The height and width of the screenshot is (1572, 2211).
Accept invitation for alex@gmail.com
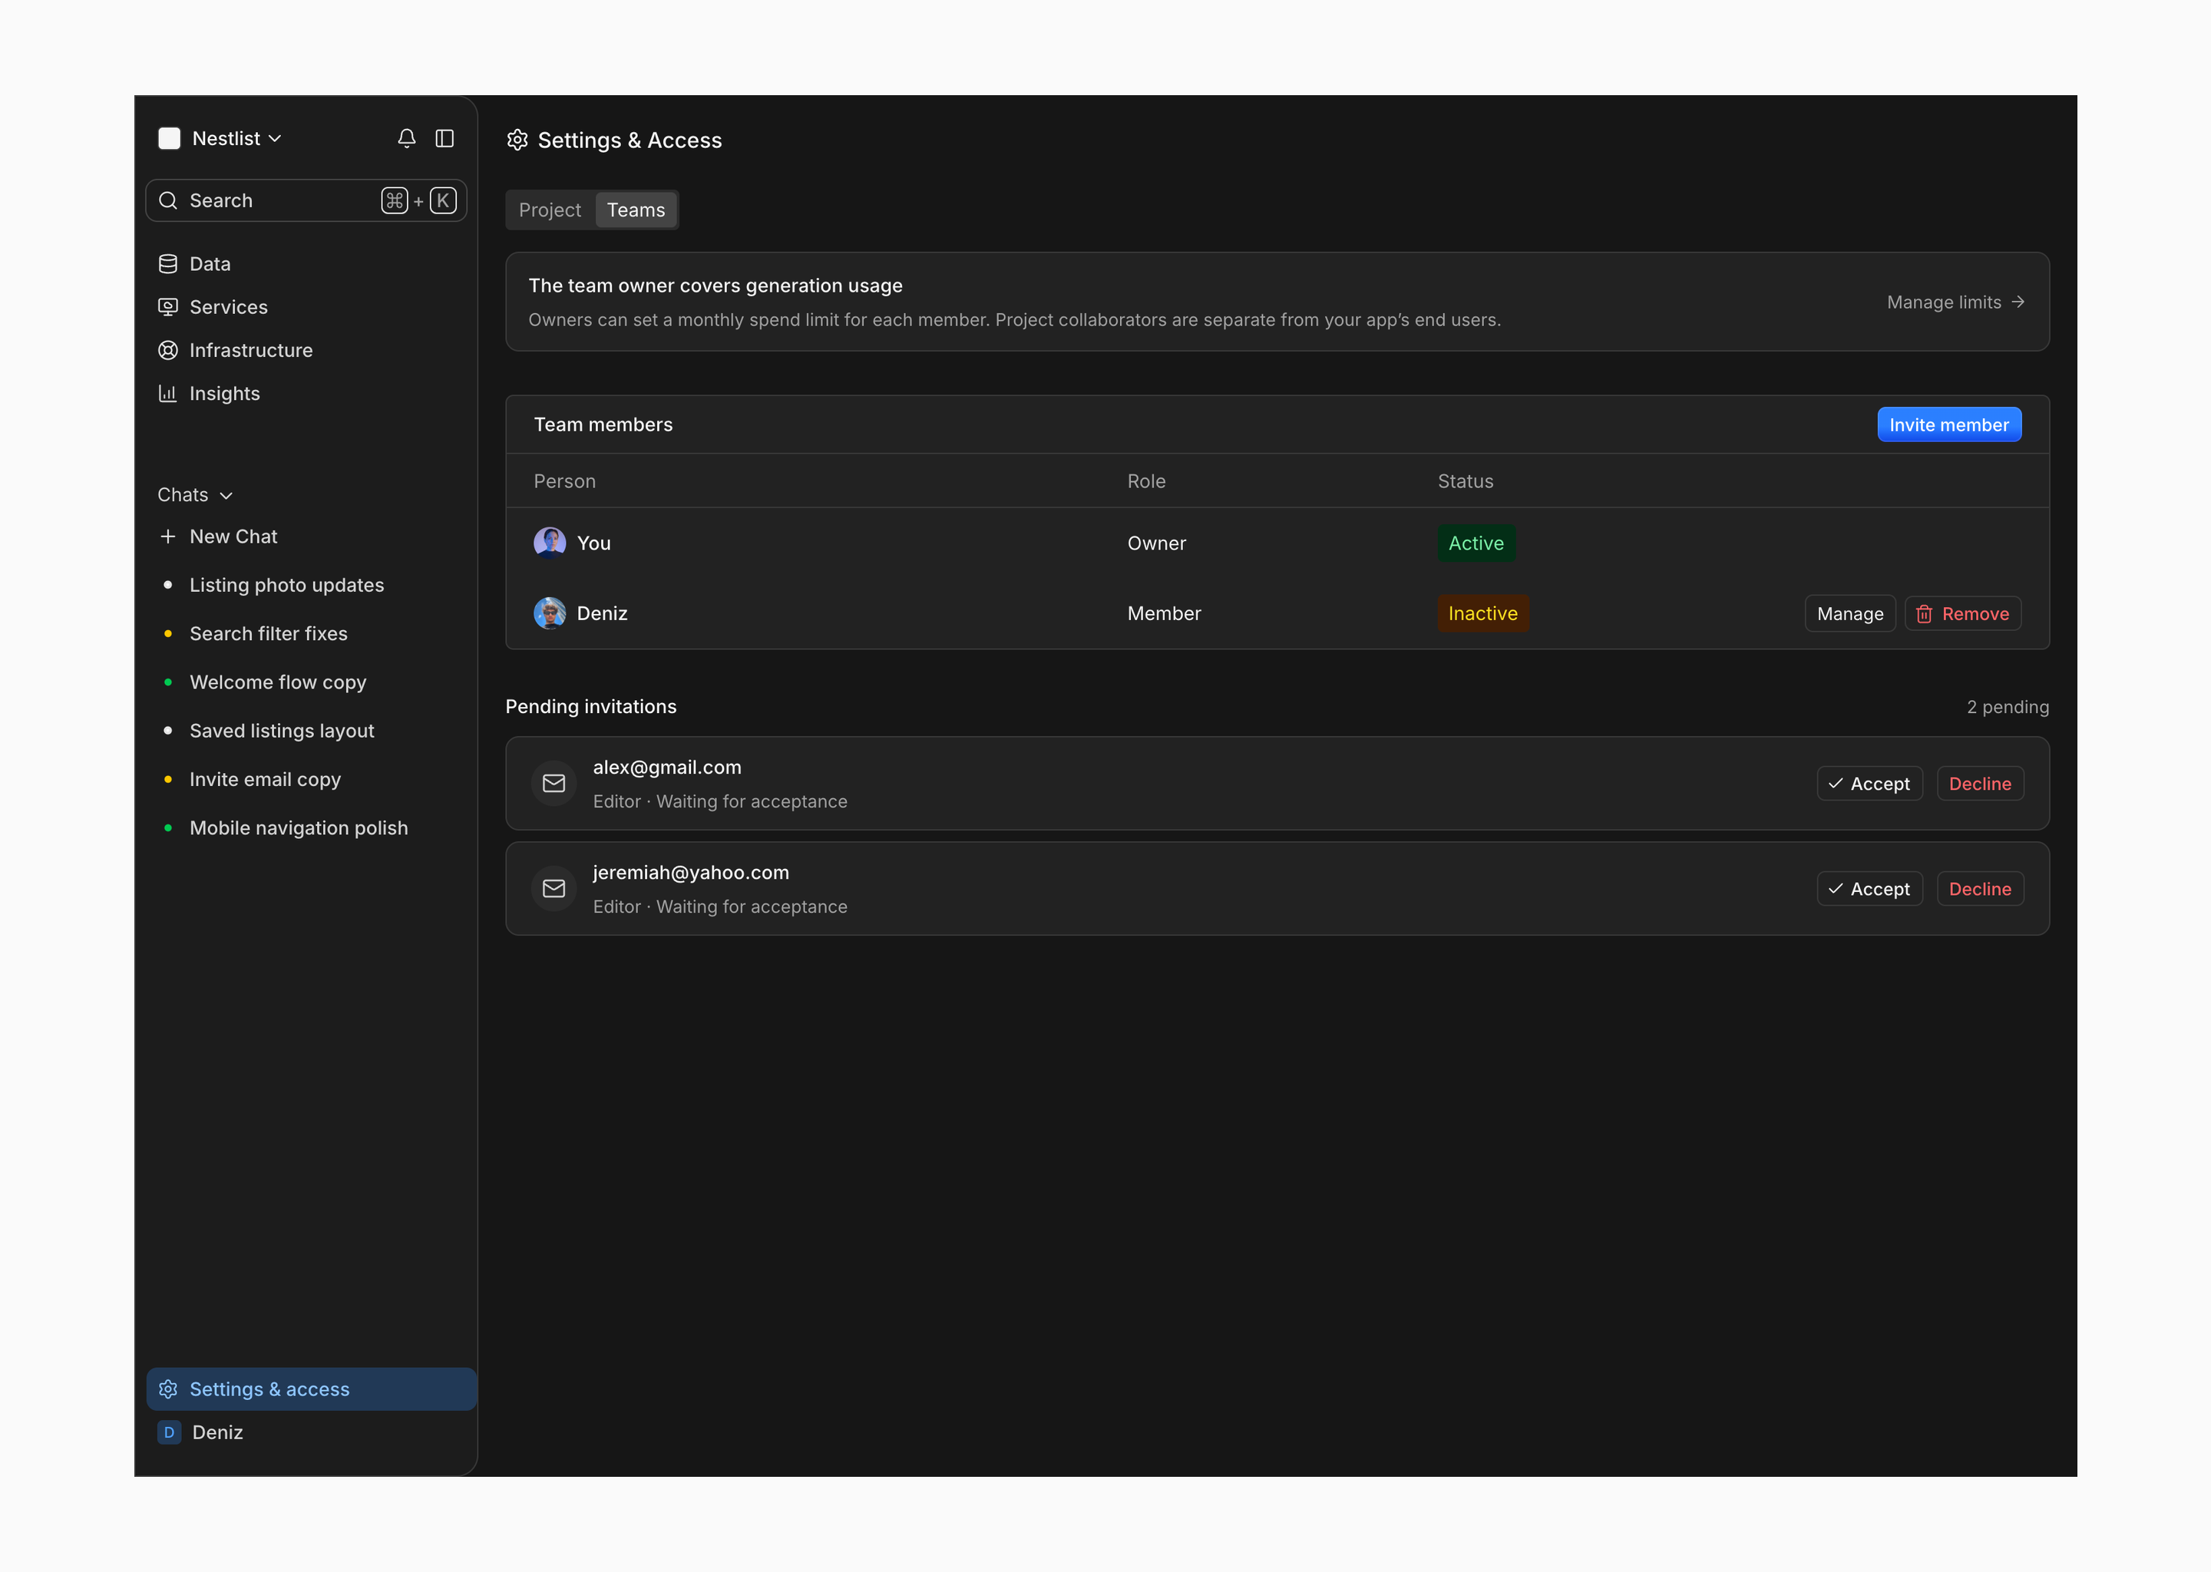[x=1869, y=784]
